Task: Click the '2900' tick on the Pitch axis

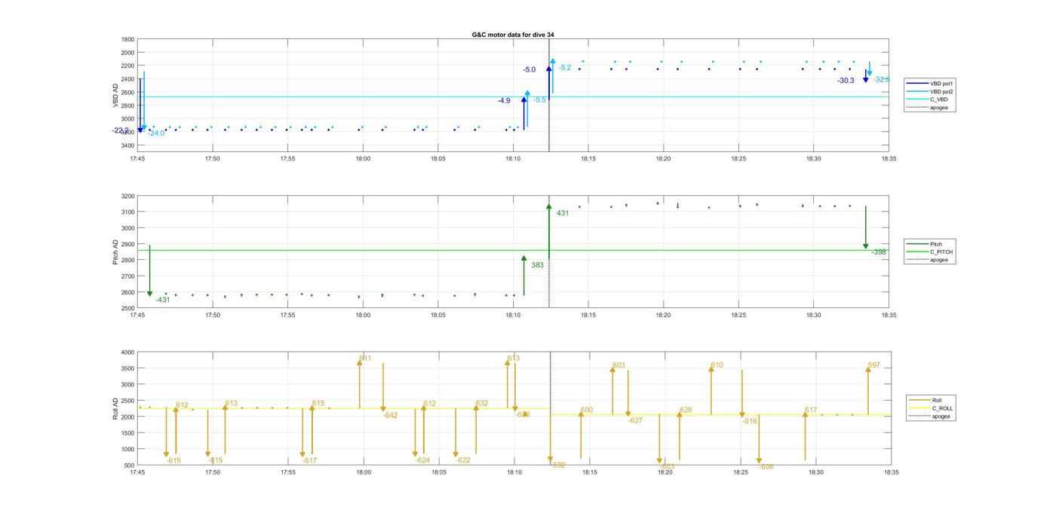Action: coord(128,244)
